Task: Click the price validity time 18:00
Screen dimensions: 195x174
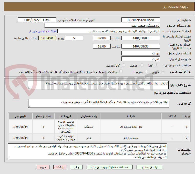Action: [x=102, y=46]
